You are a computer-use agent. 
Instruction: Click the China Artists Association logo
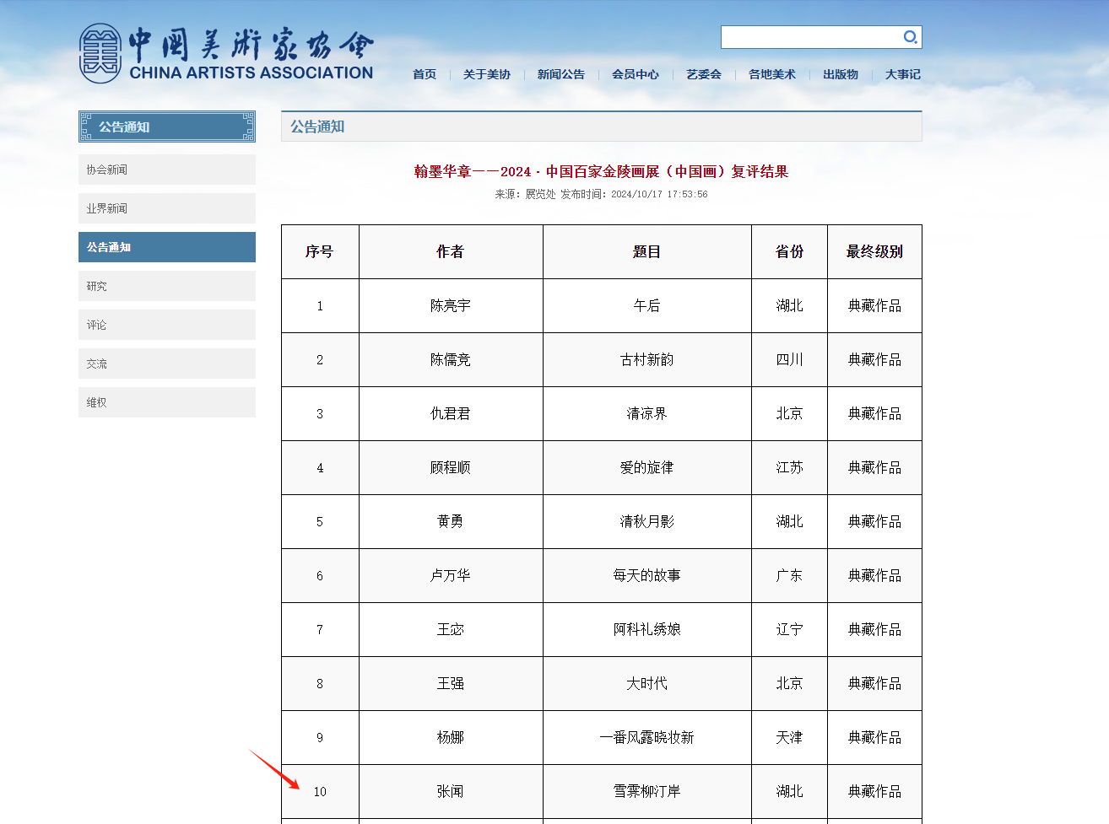pos(226,54)
